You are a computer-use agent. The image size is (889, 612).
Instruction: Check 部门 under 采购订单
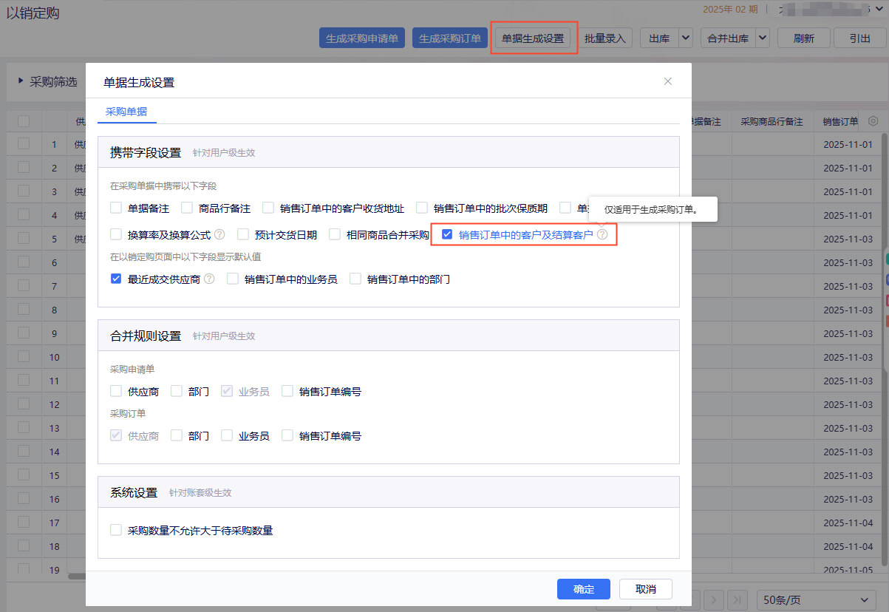point(177,435)
